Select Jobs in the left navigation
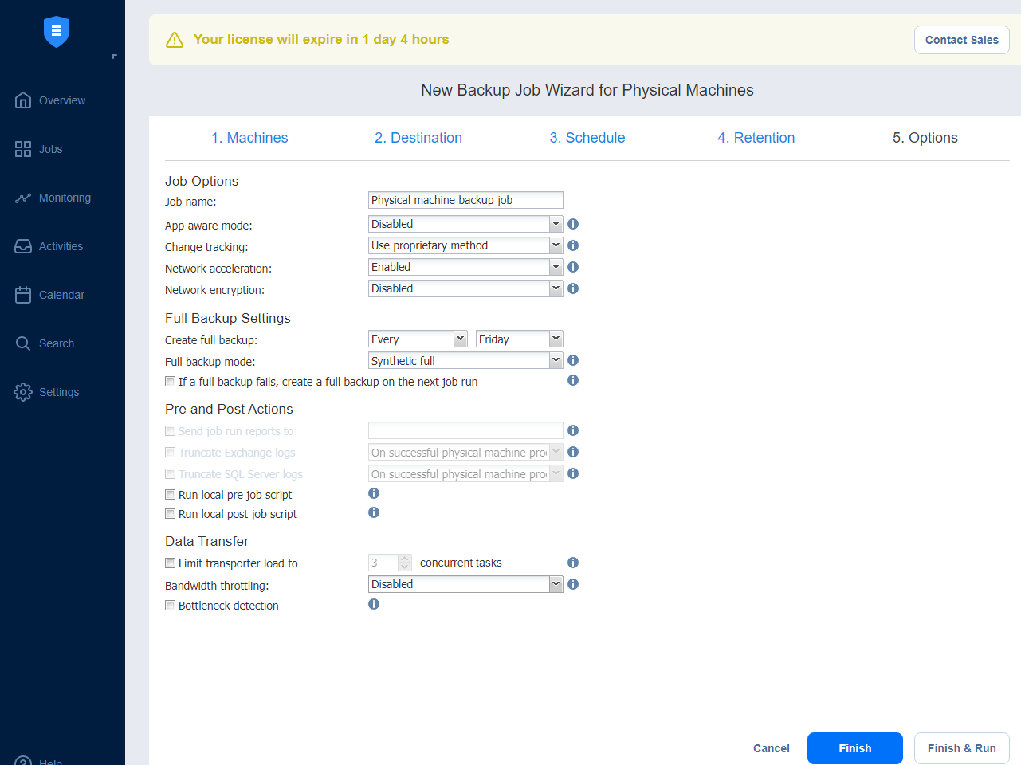This screenshot has height=765, width=1021. click(x=51, y=149)
